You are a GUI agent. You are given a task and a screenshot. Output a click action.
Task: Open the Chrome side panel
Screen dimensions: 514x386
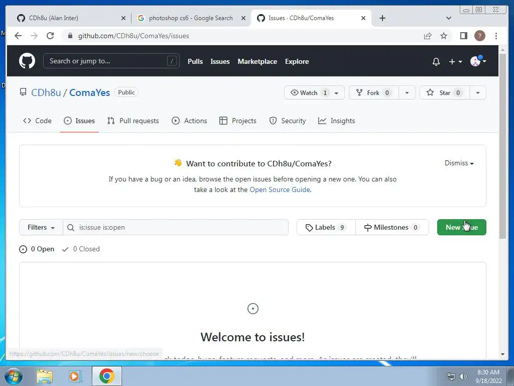click(x=463, y=36)
